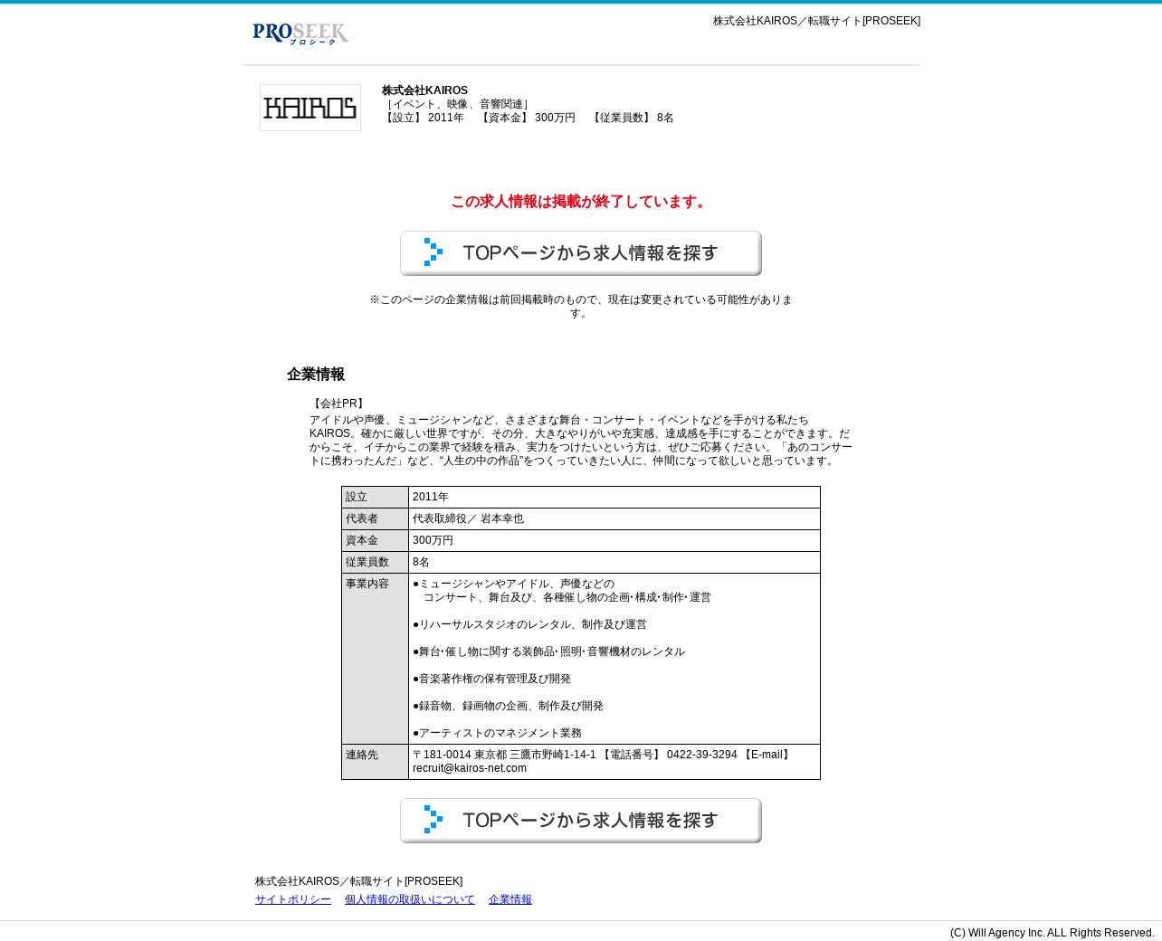Click the bold 株式会社KAIROS company name
Viewport: 1162px width, 941px height.
click(x=424, y=90)
